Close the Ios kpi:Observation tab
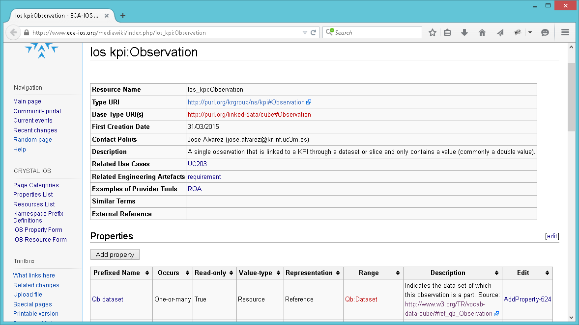The width and height of the screenshot is (579, 325). (107, 16)
